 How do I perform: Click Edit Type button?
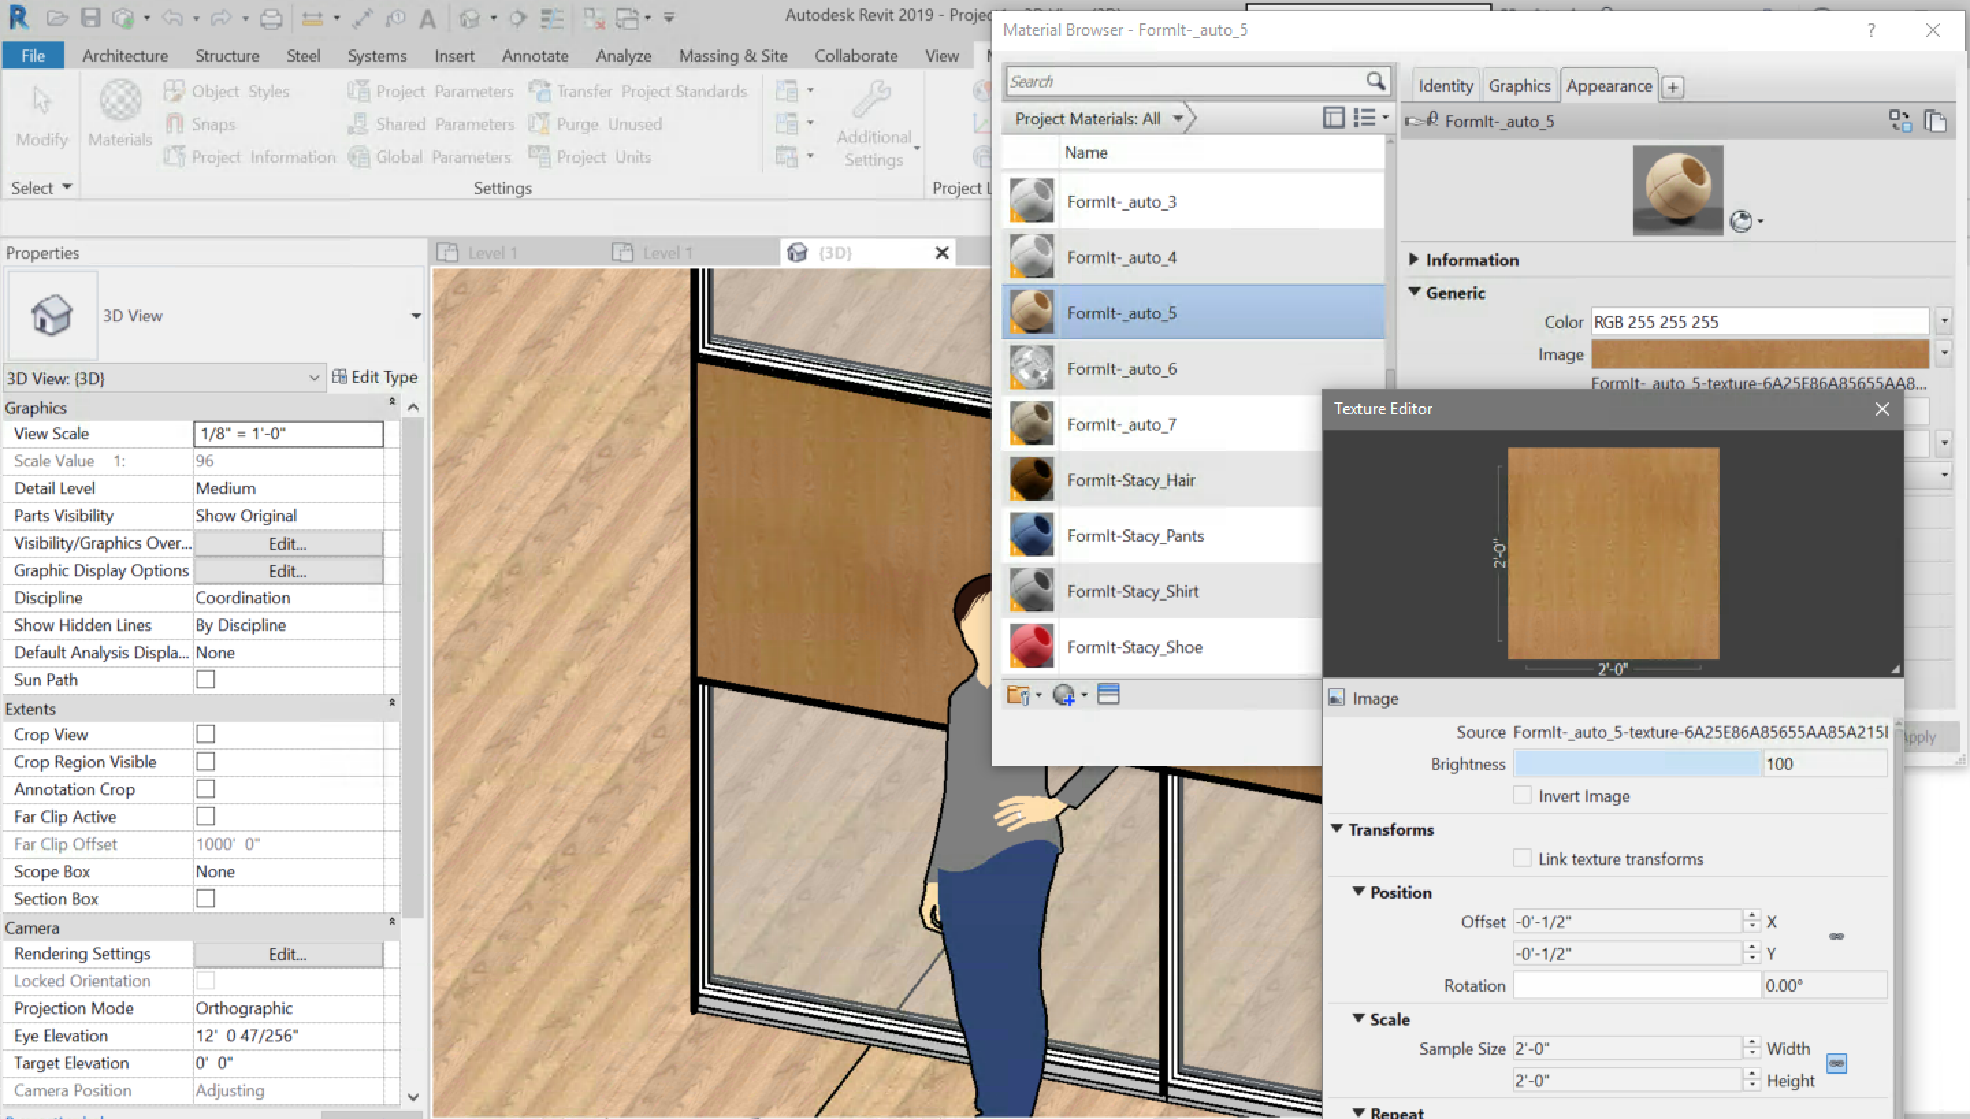(x=375, y=377)
